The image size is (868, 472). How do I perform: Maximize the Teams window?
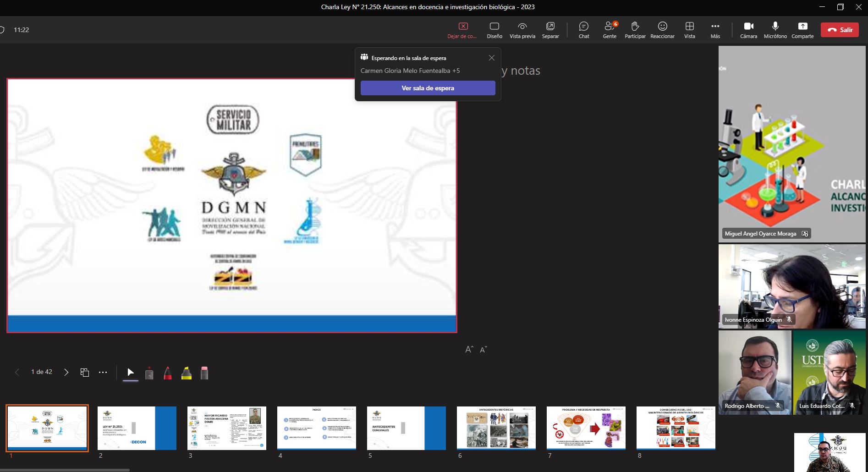coord(841,7)
